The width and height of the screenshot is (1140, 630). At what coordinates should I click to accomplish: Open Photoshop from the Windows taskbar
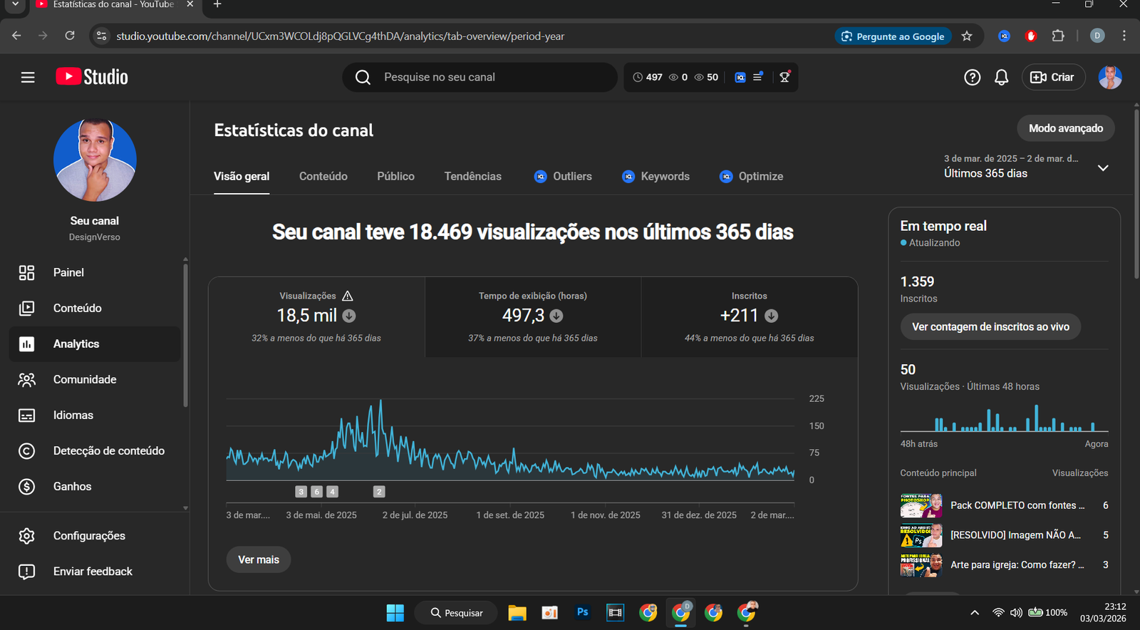pos(582,612)
